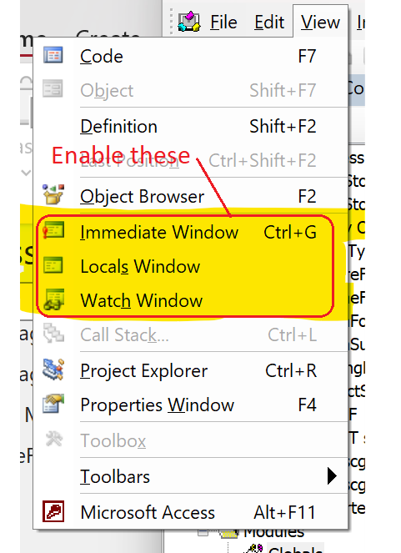The height and width of the screenshot is (553, 401).
Task: Choose Project Explorer menu entry
Action: pyautogui.click(x=191, y=370)
